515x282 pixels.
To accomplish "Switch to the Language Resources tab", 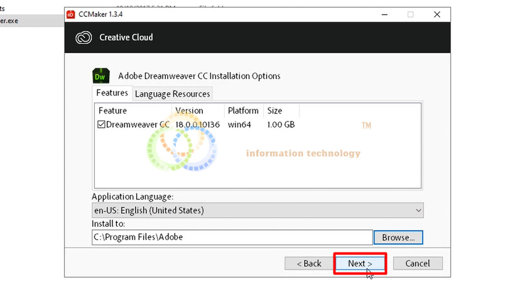I will pos(173,94).
